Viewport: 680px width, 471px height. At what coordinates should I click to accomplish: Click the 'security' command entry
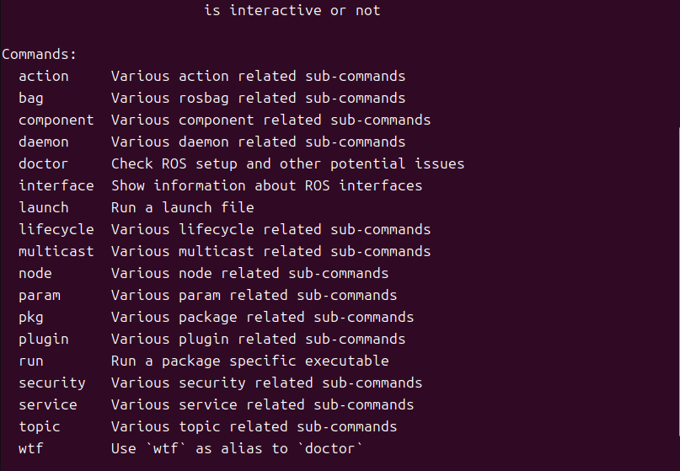[52, 383]
